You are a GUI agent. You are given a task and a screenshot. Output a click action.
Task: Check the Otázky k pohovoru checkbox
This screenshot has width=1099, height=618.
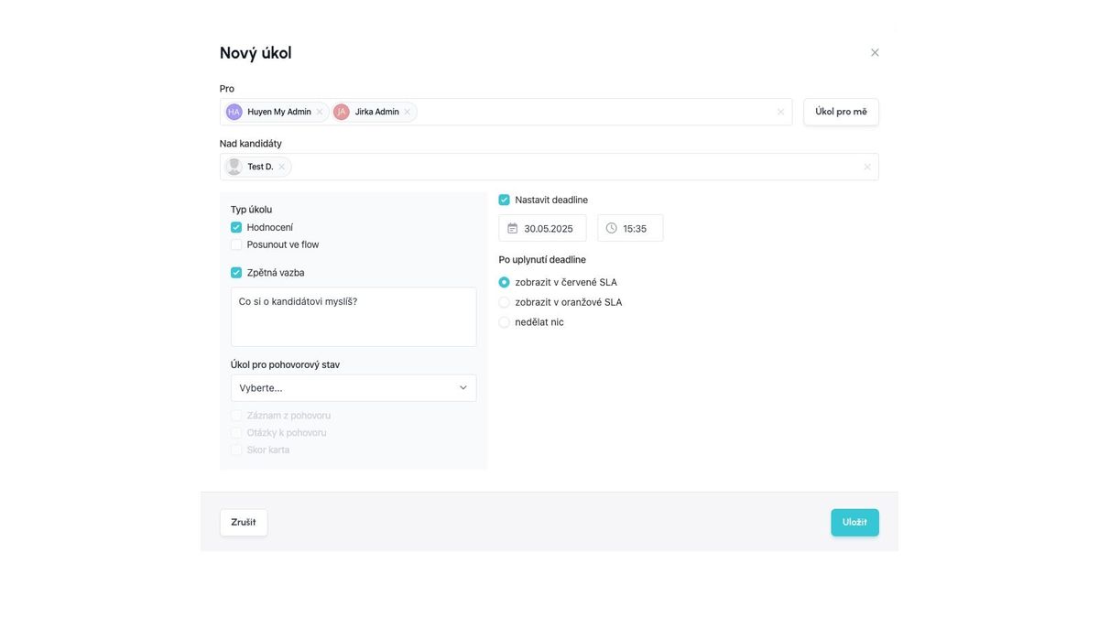236,433
